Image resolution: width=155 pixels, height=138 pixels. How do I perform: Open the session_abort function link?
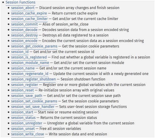(x=23, y=8)
